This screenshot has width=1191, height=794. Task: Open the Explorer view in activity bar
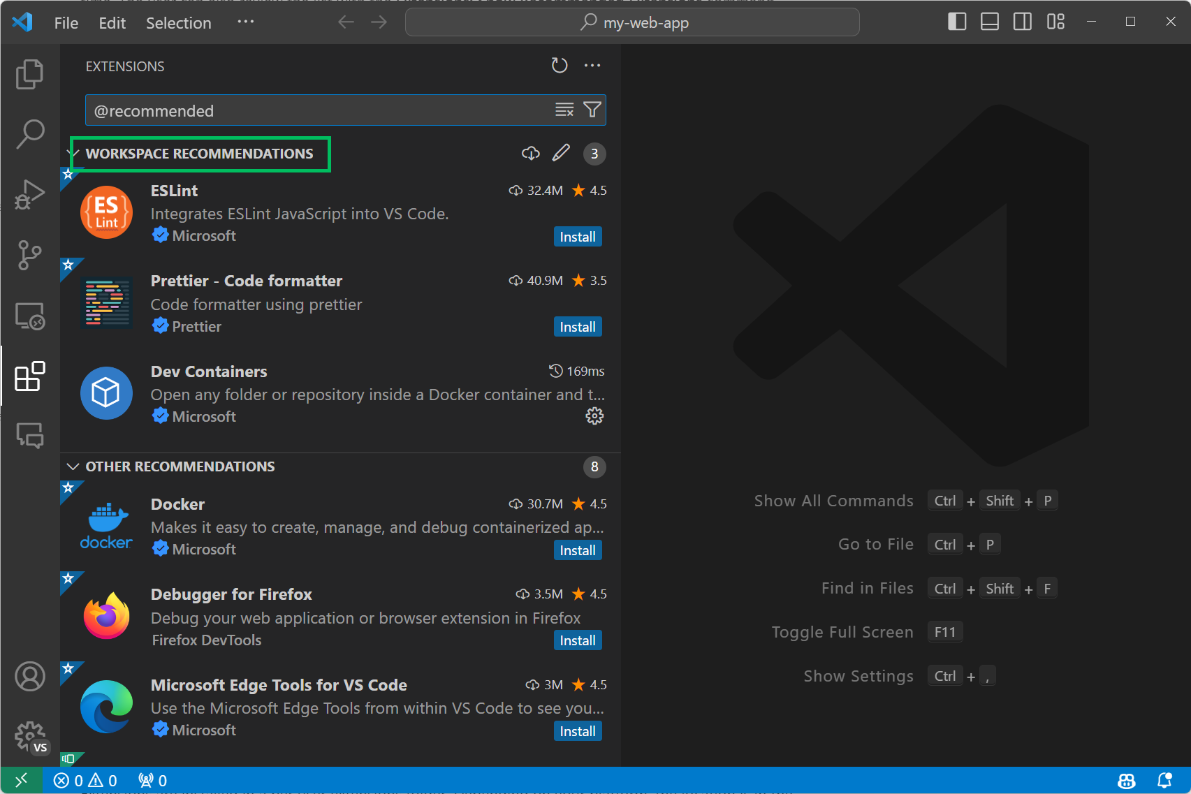29,74
